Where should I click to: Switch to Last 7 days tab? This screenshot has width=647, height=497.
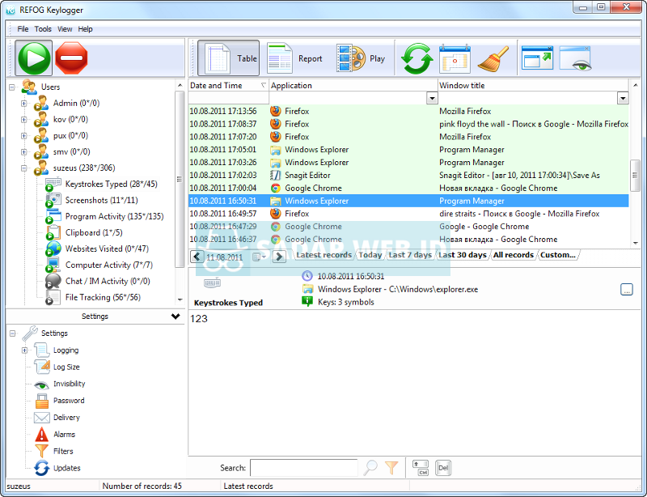click(x=410, y=255)
